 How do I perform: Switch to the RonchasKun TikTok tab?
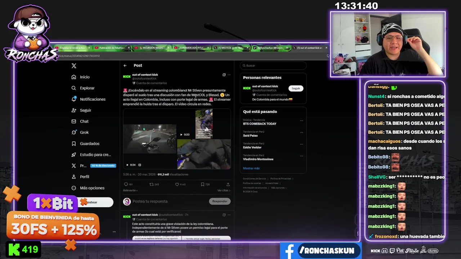tap(270, 47)
